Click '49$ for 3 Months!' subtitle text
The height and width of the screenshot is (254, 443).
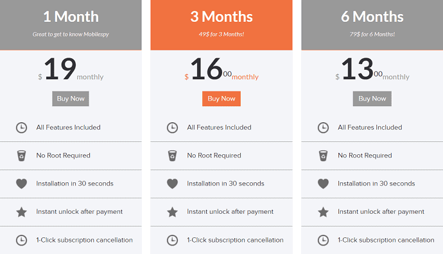(x=221, y=35)
